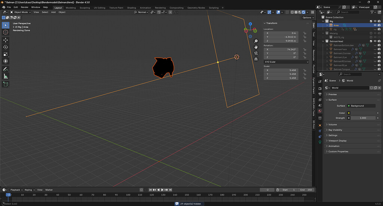Open the Object Mode dropdown
Viewport: 383px width, 206px height.
[21, 12]
